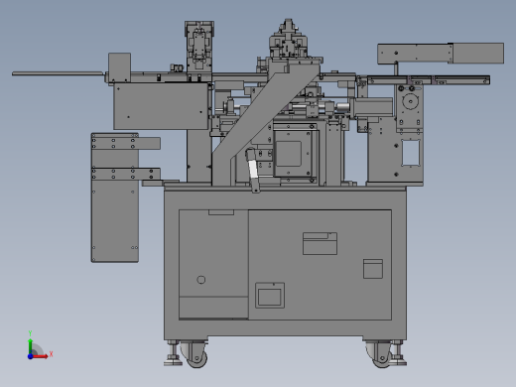
Task: Select the small square plate at cabinet right
Action: pyautogui.click(x=373, y=269)
